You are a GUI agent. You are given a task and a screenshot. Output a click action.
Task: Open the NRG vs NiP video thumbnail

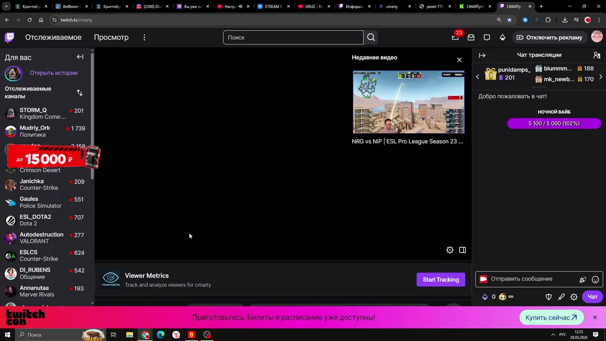pos(409,102)
